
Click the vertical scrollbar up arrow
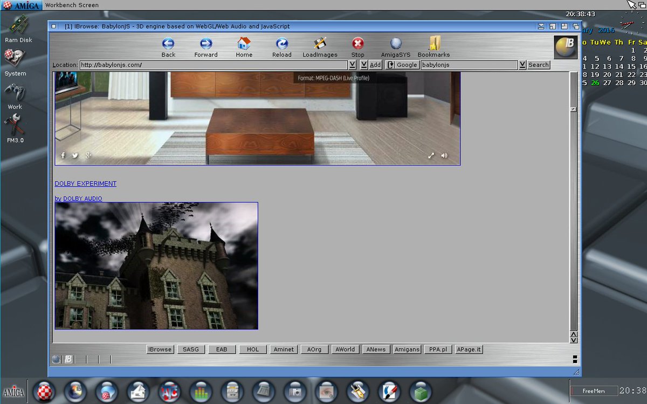[574, 334]
